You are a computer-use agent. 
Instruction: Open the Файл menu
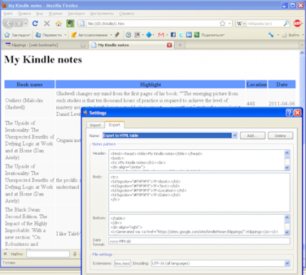(8, 14)
